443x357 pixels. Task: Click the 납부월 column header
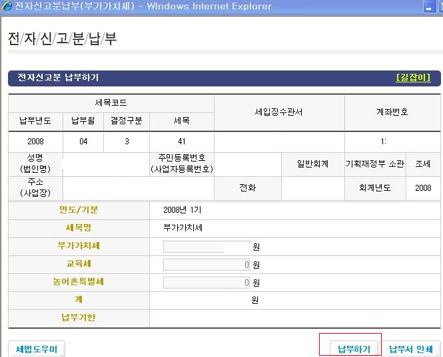click(x=83, y=121)
